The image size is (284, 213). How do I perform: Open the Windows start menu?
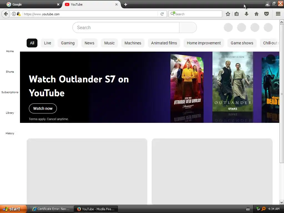[x=13, y=209]
